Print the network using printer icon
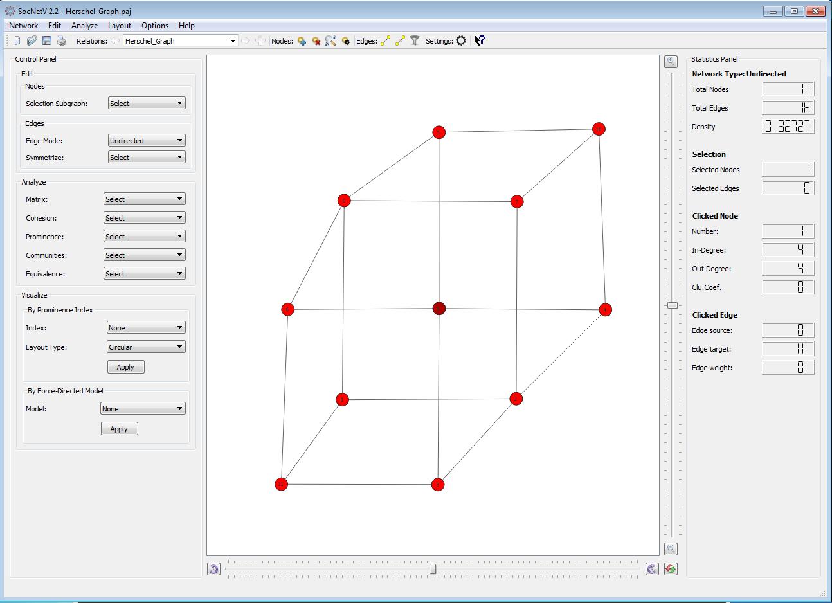 62,40
